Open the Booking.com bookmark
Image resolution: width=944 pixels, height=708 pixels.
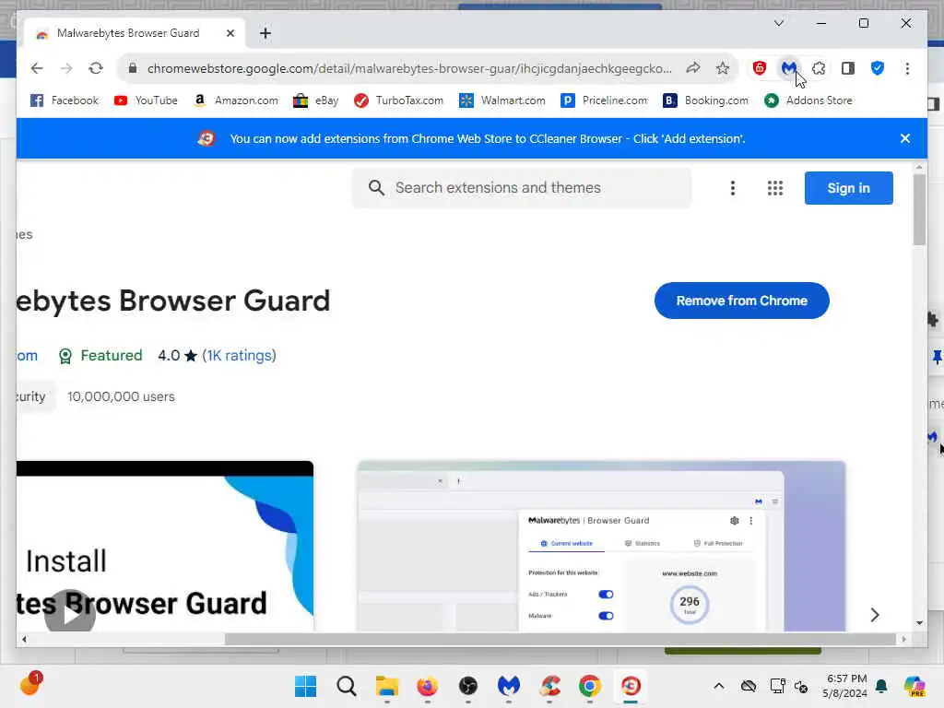coord(705,100)
